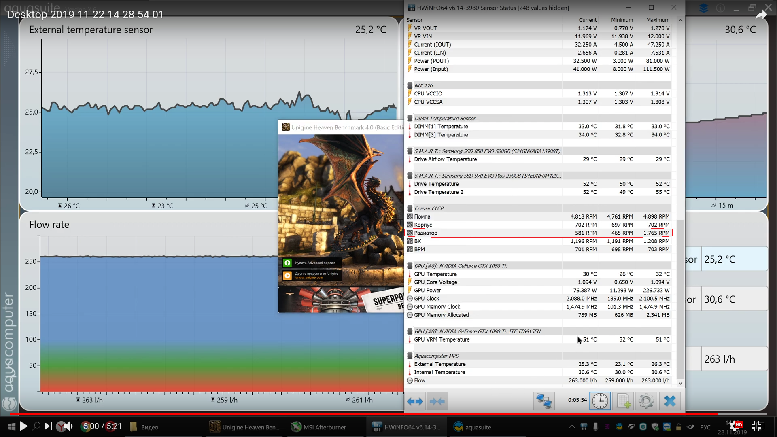Switch to aquasuite taskbar item

(x=472, y=427)
